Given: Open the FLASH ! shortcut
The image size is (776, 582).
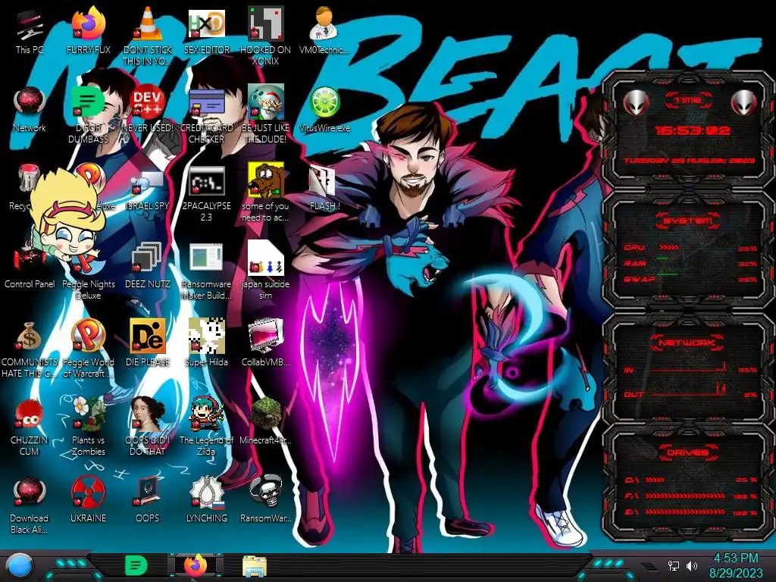Looking at the screenshot, I should 324,188.
